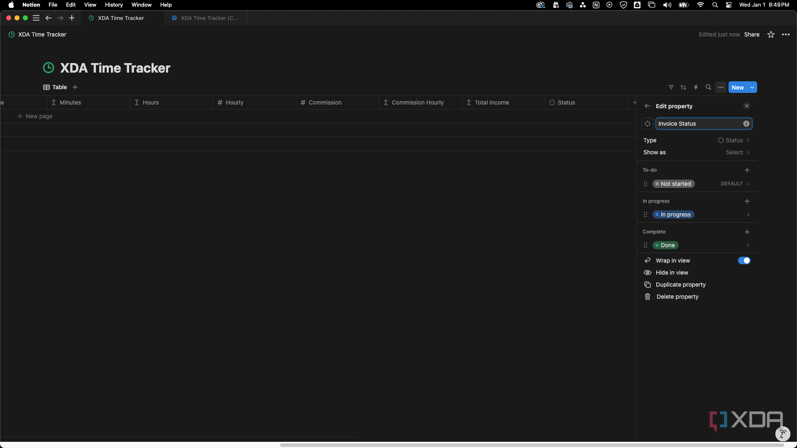Grab the drag handle for Done option
The image size is (797, 448).
tap(645, 245)
